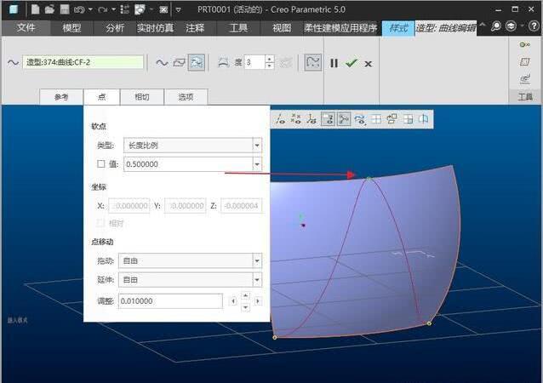543x383 pixels.
Task: Click the Open folder icon in quick access bar
Action: (x=49, y=9)
